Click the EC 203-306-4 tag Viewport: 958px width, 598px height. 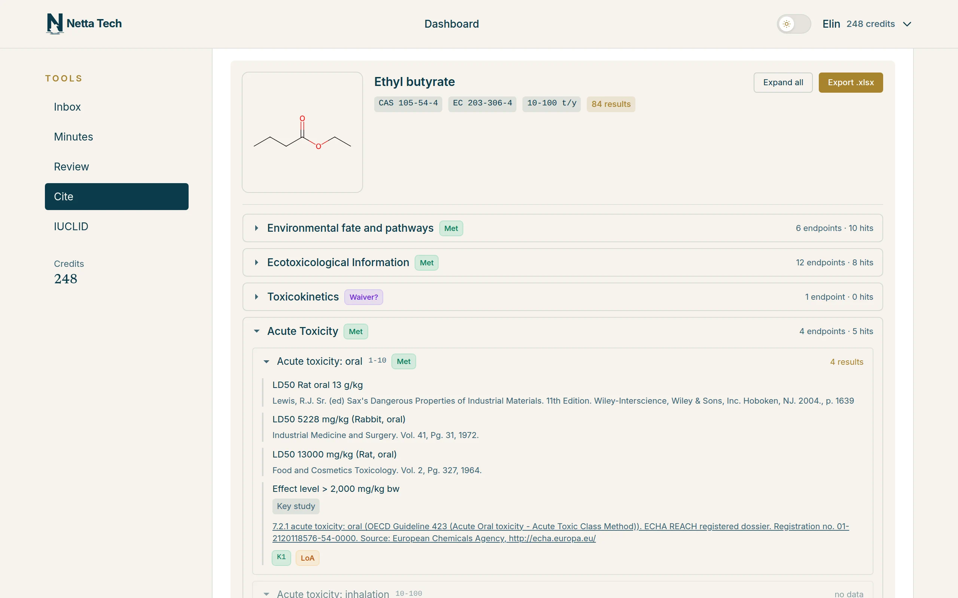coord(482,104)
